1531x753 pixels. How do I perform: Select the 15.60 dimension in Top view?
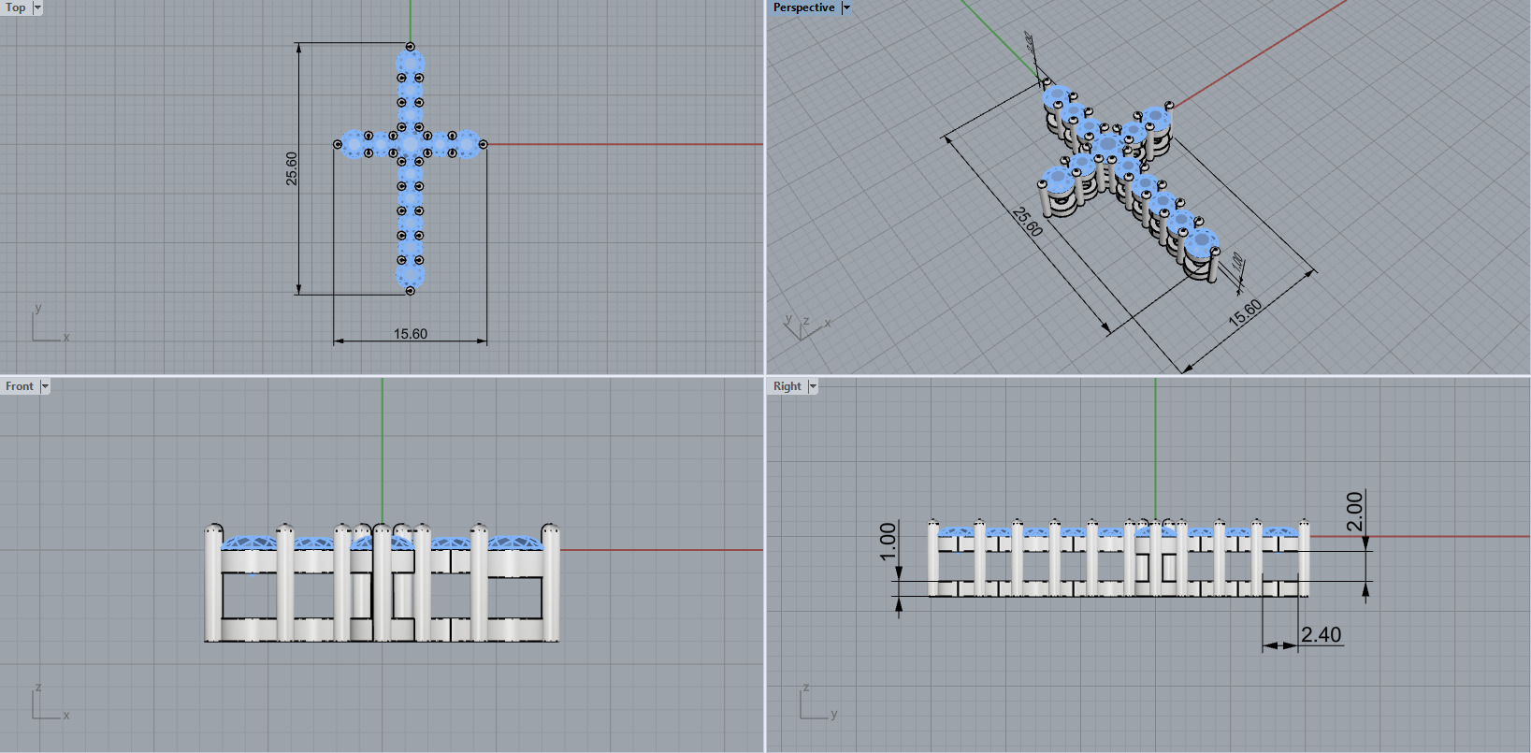[411, 334]
